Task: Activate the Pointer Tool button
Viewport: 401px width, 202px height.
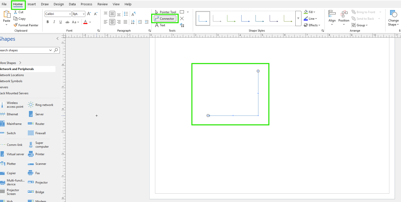Action: [x=165, y=12]
